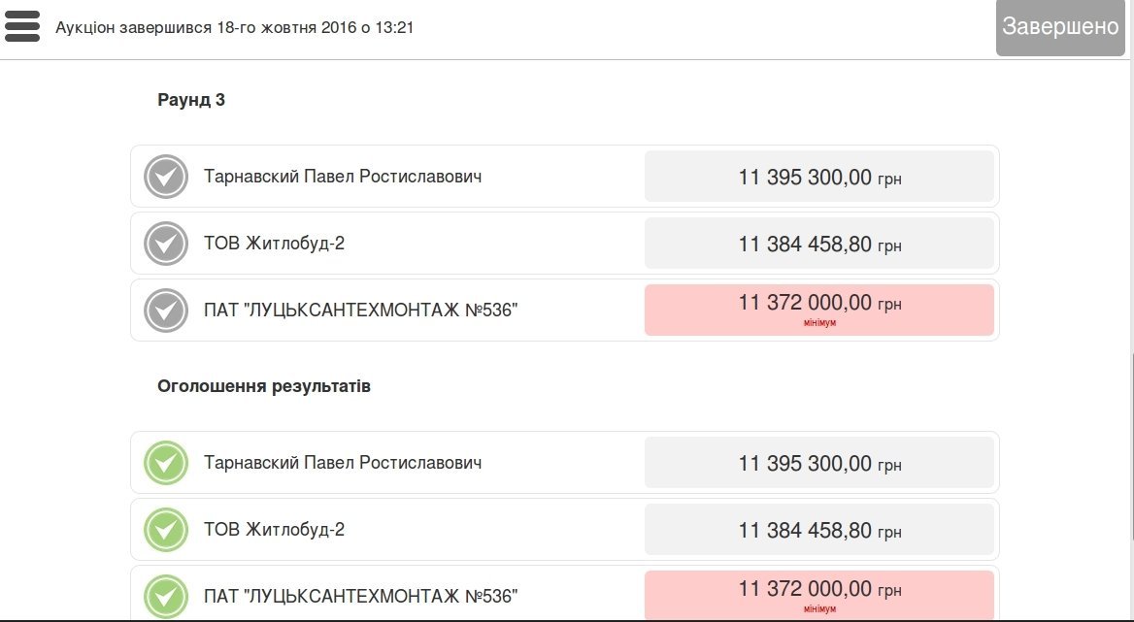Click the Завершено status button
This screenshot has height=622, width=1134.
click(x=1060, y=27)
